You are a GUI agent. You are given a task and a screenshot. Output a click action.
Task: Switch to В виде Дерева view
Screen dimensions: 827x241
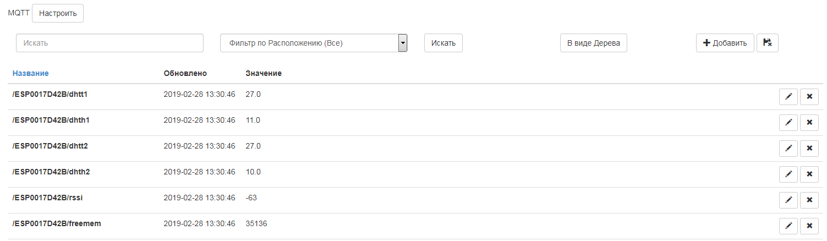[x=593, y=43]
